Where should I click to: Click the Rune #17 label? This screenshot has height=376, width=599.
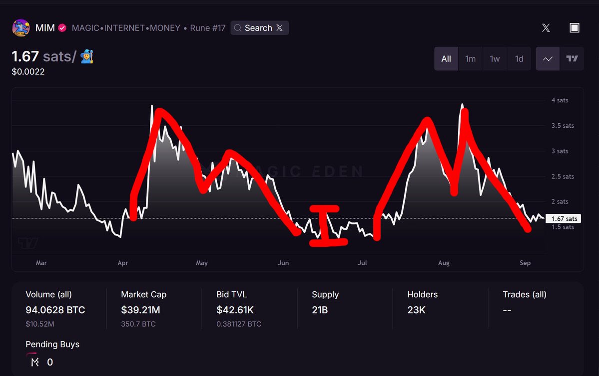tap(208, 28)
